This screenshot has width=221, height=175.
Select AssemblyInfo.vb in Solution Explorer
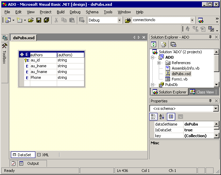pyautogui.click(x=185, y=68)
